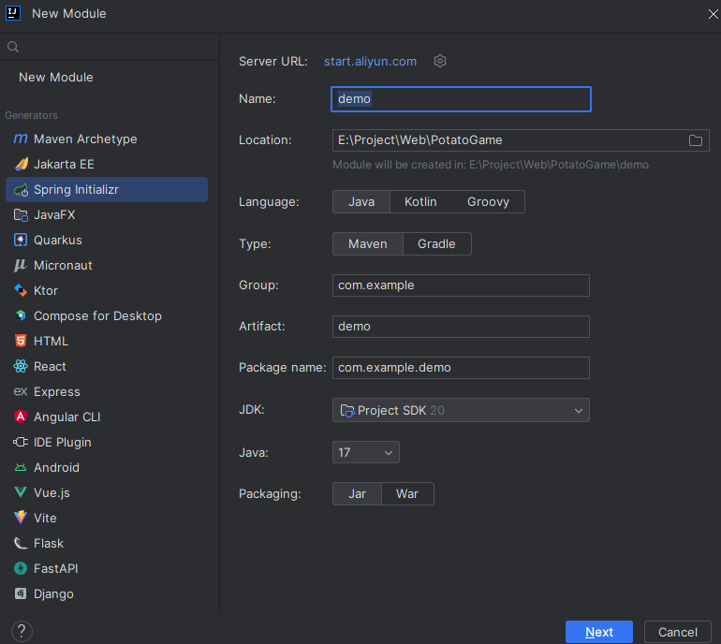Click the search magnifier icon
This screenshot has width=721, height=644.
(13, 47)
